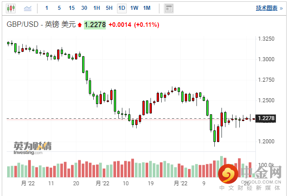Image resolution: width=288 pixels, height=196 pixels.
Task: Switch to the 5H timeframe
Action: (x=109, y=8)
